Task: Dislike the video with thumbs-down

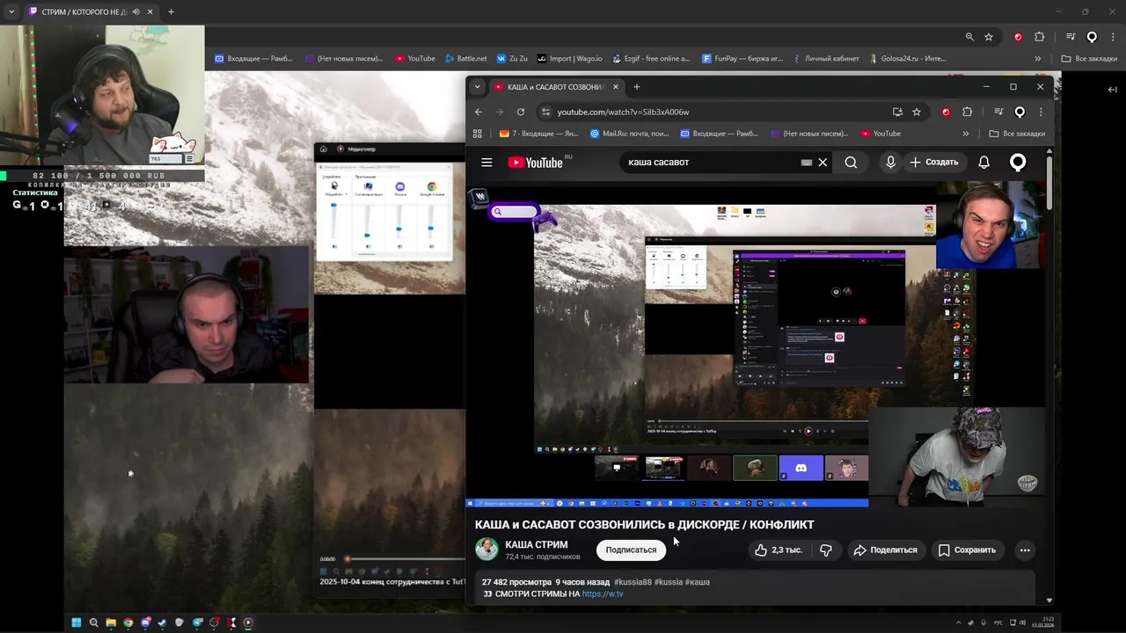Action: pos(826,549)
